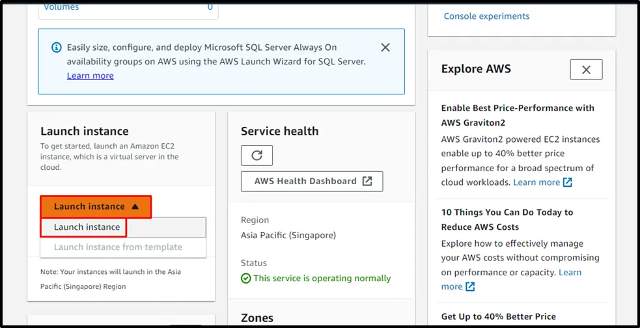The height and width of the screenshot is (328, 640).
Task: Click the arrow on the orange Launch instance button
Action: [135, 207]
